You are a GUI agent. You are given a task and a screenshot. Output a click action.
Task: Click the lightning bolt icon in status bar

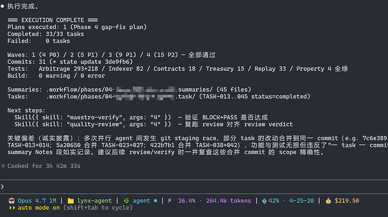click(169, 201)
